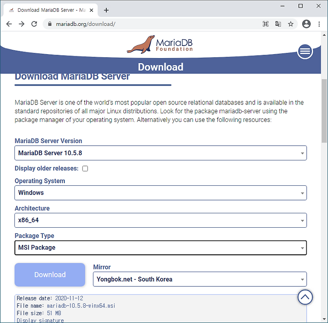Go back using browser back arrow
Image resolution: width=328 pixels, height=323 pixels.
(9, 24)
